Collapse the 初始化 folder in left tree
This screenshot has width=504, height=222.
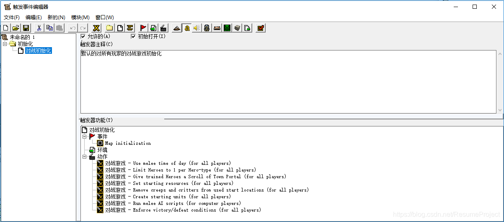(5, 44)
